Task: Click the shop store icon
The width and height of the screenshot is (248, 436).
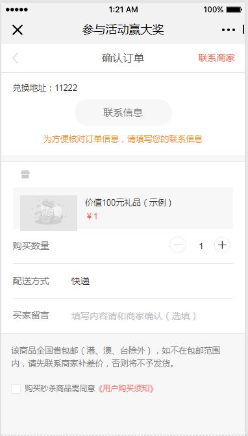Action: pos(25,175)
